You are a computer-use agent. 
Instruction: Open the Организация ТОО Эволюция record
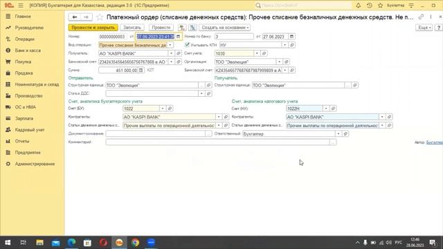286,62
